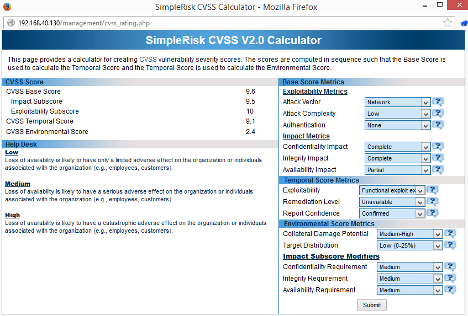The image size is (468, 316).
Task: Open help for Attack Vector
Action: click(438, 102)
